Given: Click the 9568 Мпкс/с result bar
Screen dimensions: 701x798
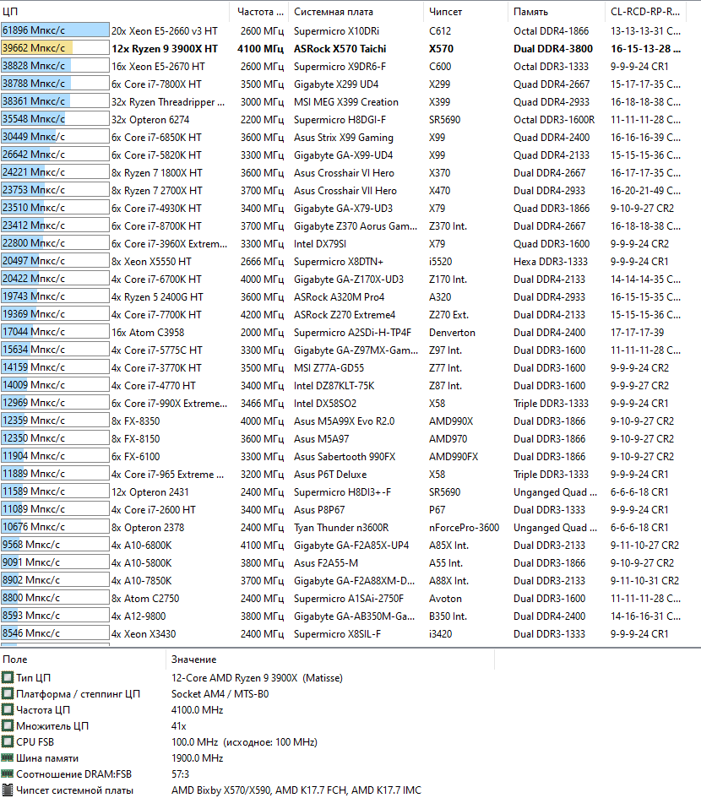Looking at the screenshot, I should point(55,545).
